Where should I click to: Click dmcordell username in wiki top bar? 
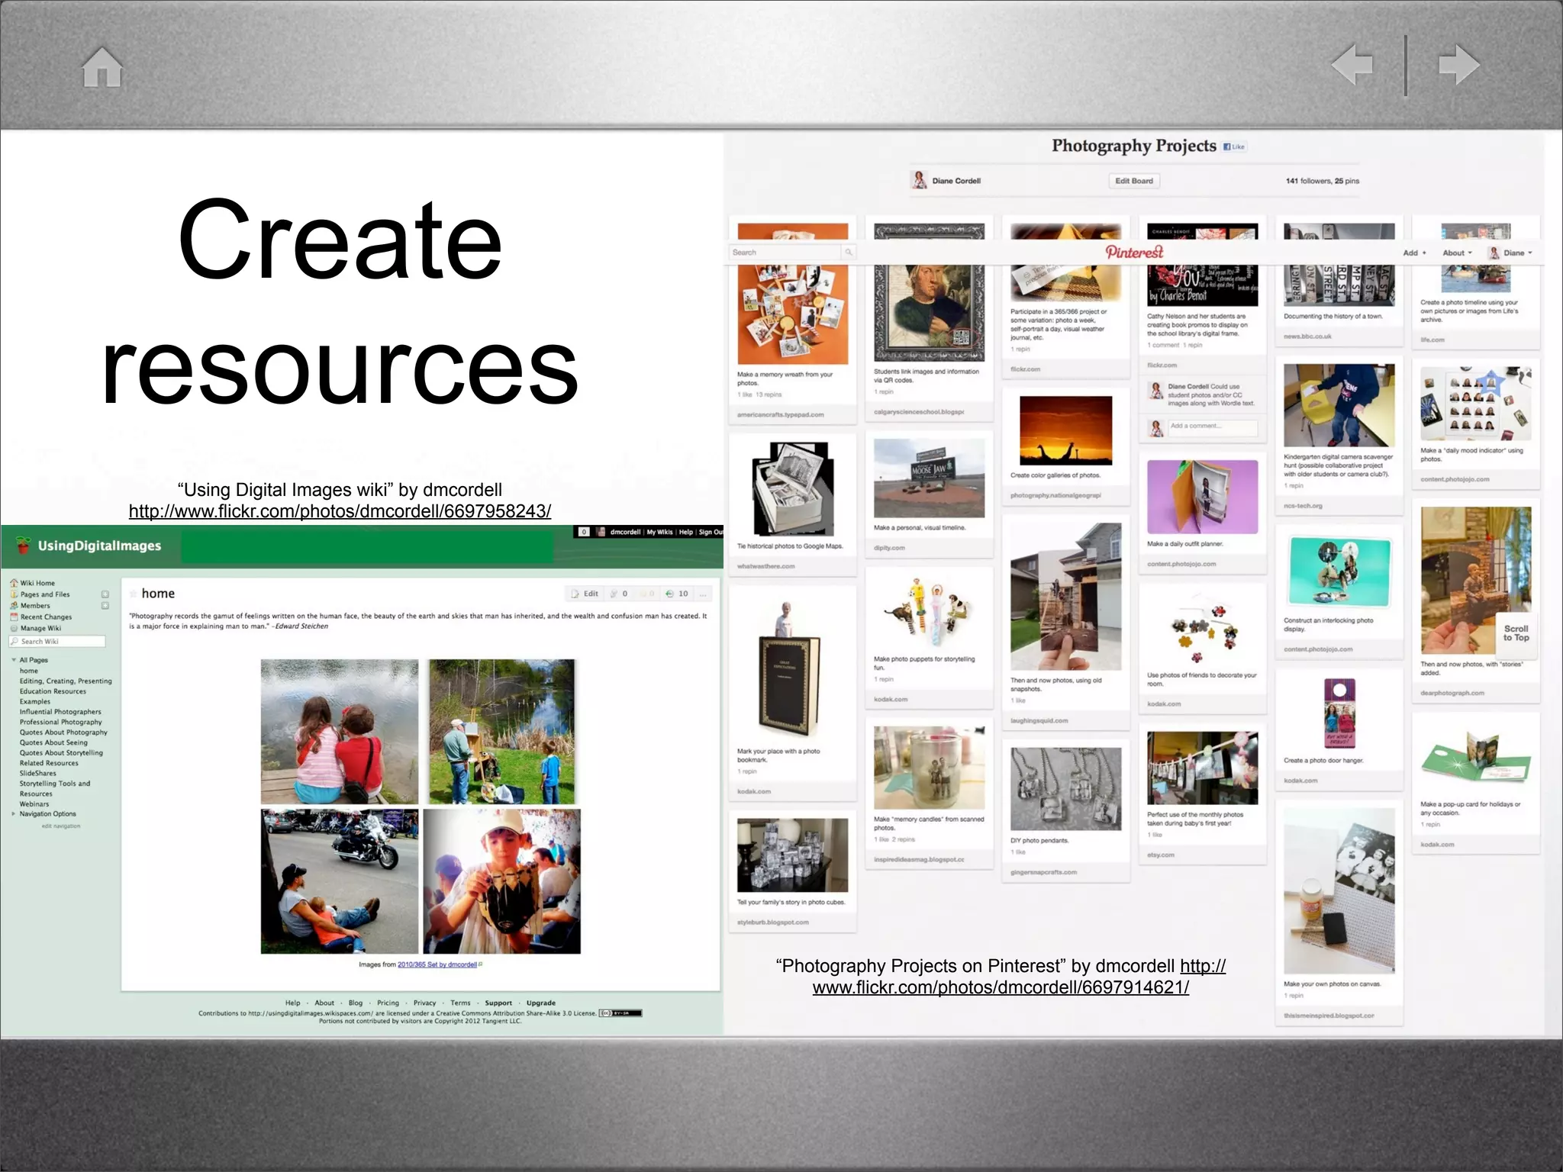[x=625, y=532]
